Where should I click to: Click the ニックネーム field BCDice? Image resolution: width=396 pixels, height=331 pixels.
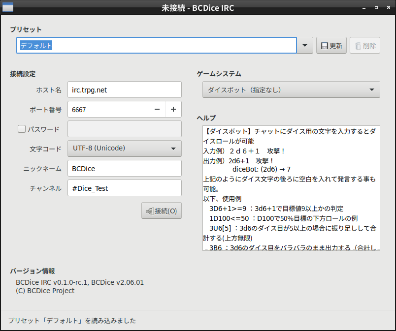pos(125,168)
